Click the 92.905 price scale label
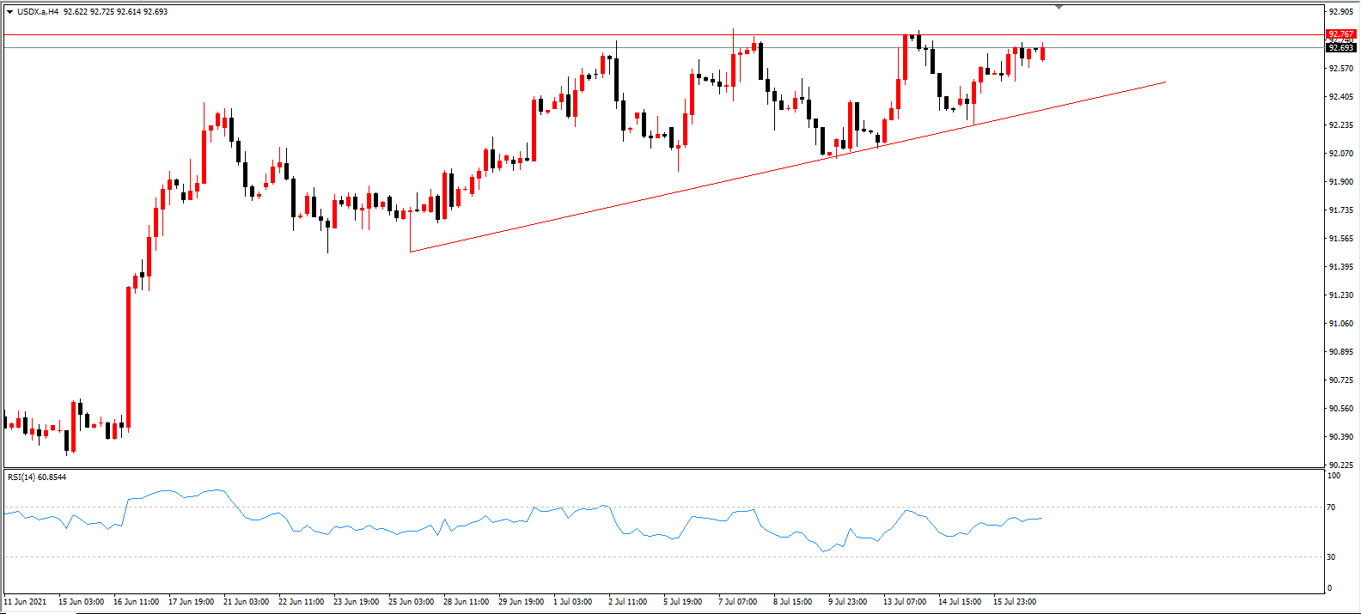The height and width of the screenshot is (614, 1361). 1340,12
